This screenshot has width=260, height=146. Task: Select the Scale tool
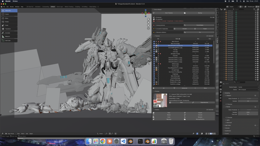pyautogui.click(x=9, y=25)
